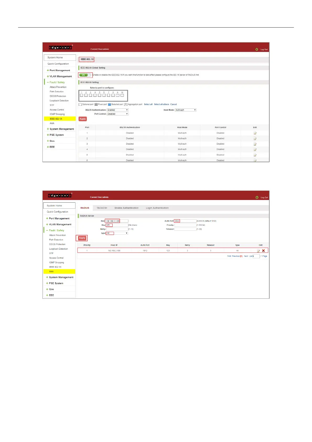Viewport: 312px width, 442px height.
Task: Open Quick Configuration on IEEE 802.1X page
Action: click(58, 64)
